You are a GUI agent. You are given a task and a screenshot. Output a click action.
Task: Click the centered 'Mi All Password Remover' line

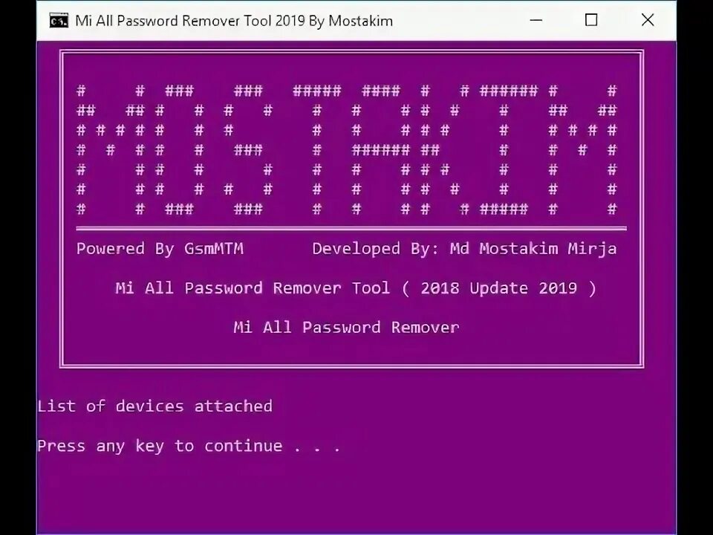(347, 328)
